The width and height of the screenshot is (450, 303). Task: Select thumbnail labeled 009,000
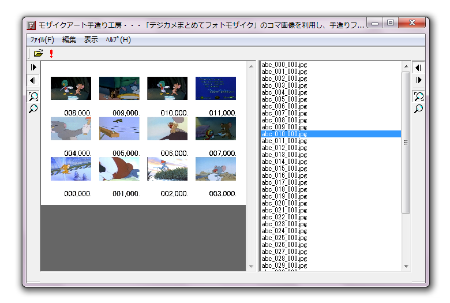click(x=119, y=88)
